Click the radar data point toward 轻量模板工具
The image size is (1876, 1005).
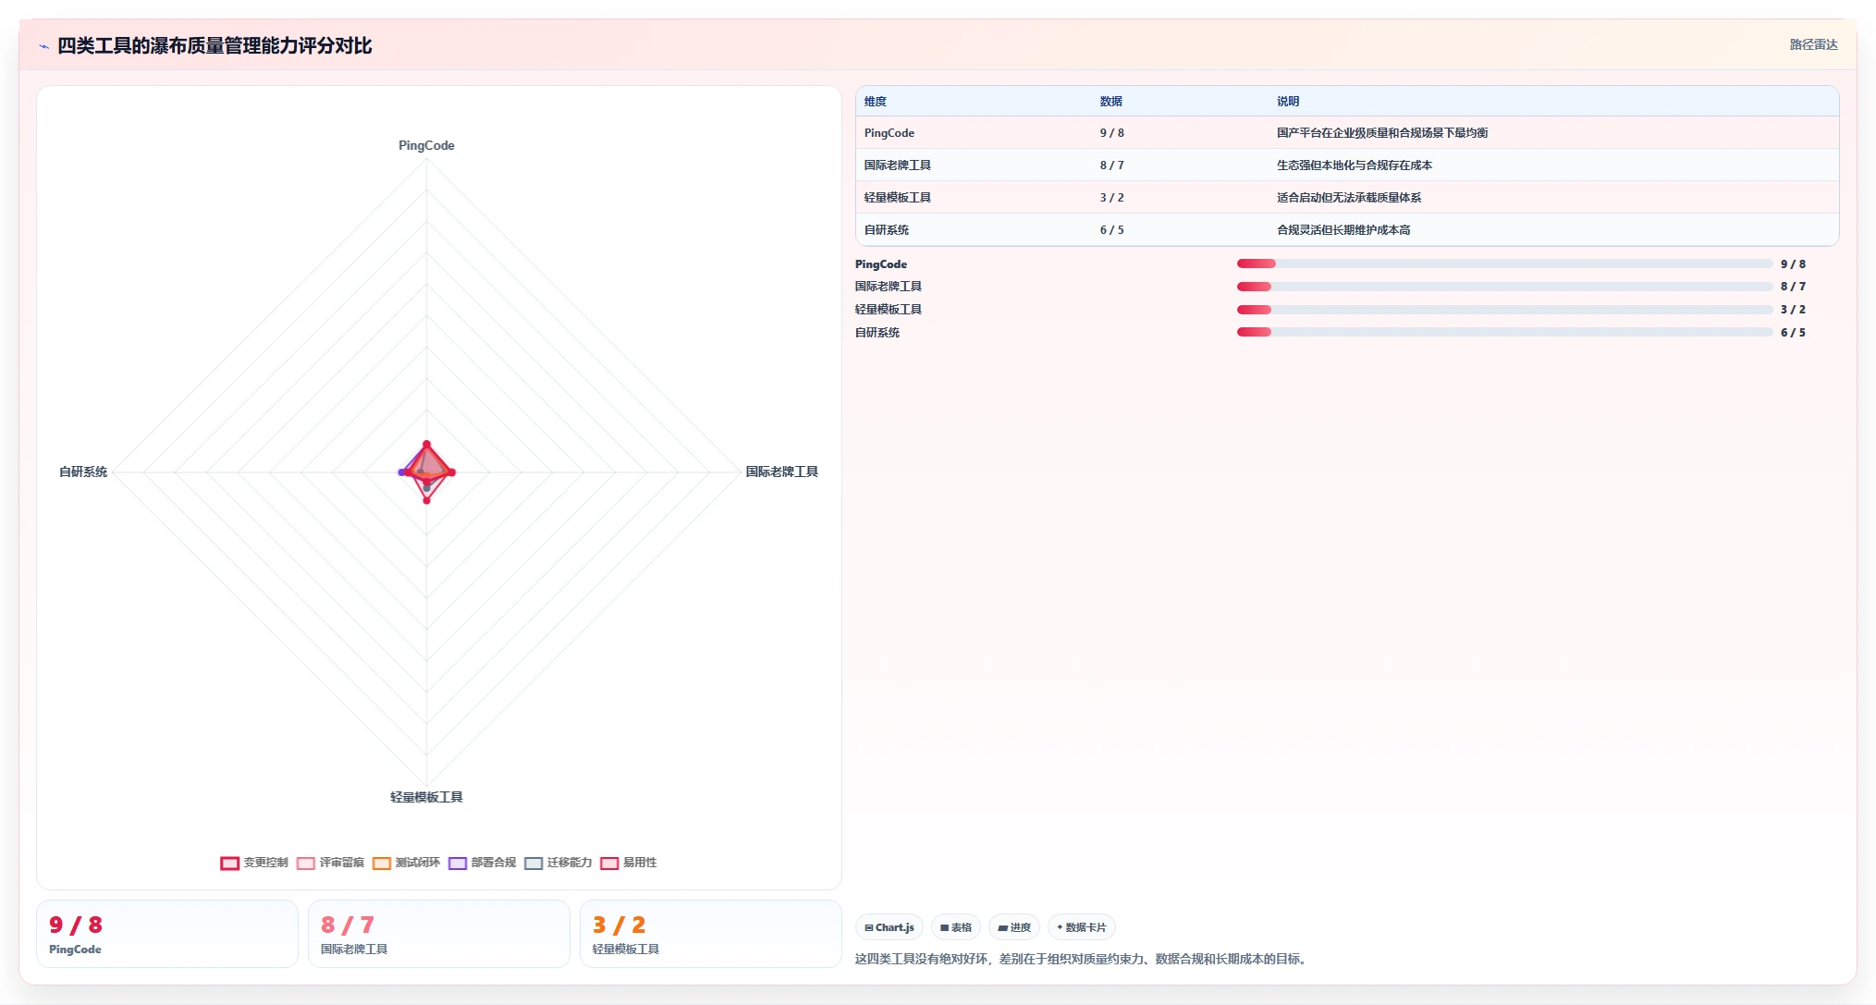pos(426,500)
